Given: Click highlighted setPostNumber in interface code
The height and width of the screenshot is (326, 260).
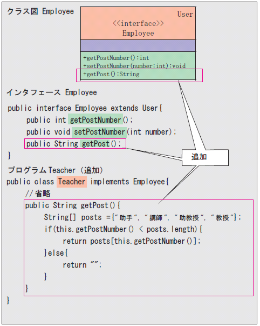Looking at the screenshot, I should point(99,132).
